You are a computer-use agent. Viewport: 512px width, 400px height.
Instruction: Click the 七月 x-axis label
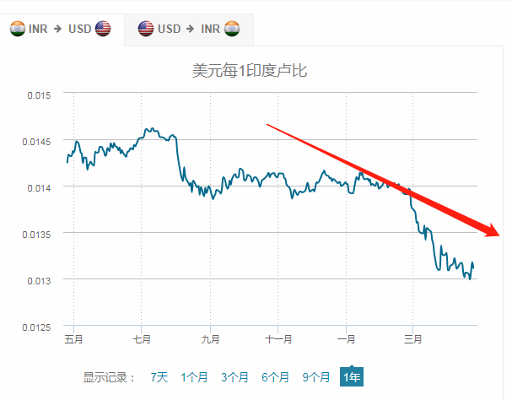point(142,339)
